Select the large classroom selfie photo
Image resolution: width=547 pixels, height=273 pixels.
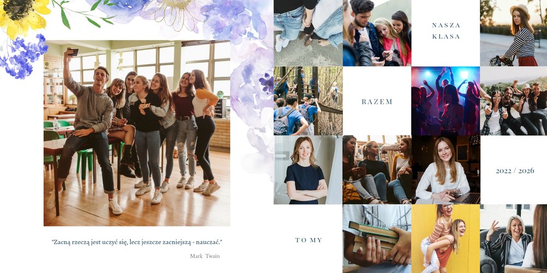[x=137, y=133]
